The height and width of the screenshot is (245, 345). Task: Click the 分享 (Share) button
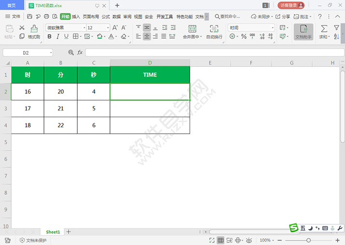[x=283, y=16]
